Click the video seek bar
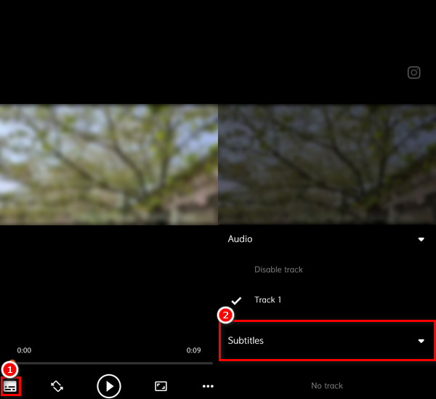 111,363
